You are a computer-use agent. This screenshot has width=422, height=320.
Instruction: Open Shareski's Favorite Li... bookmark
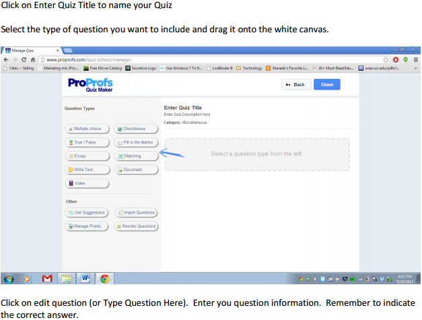click(287, 69)
